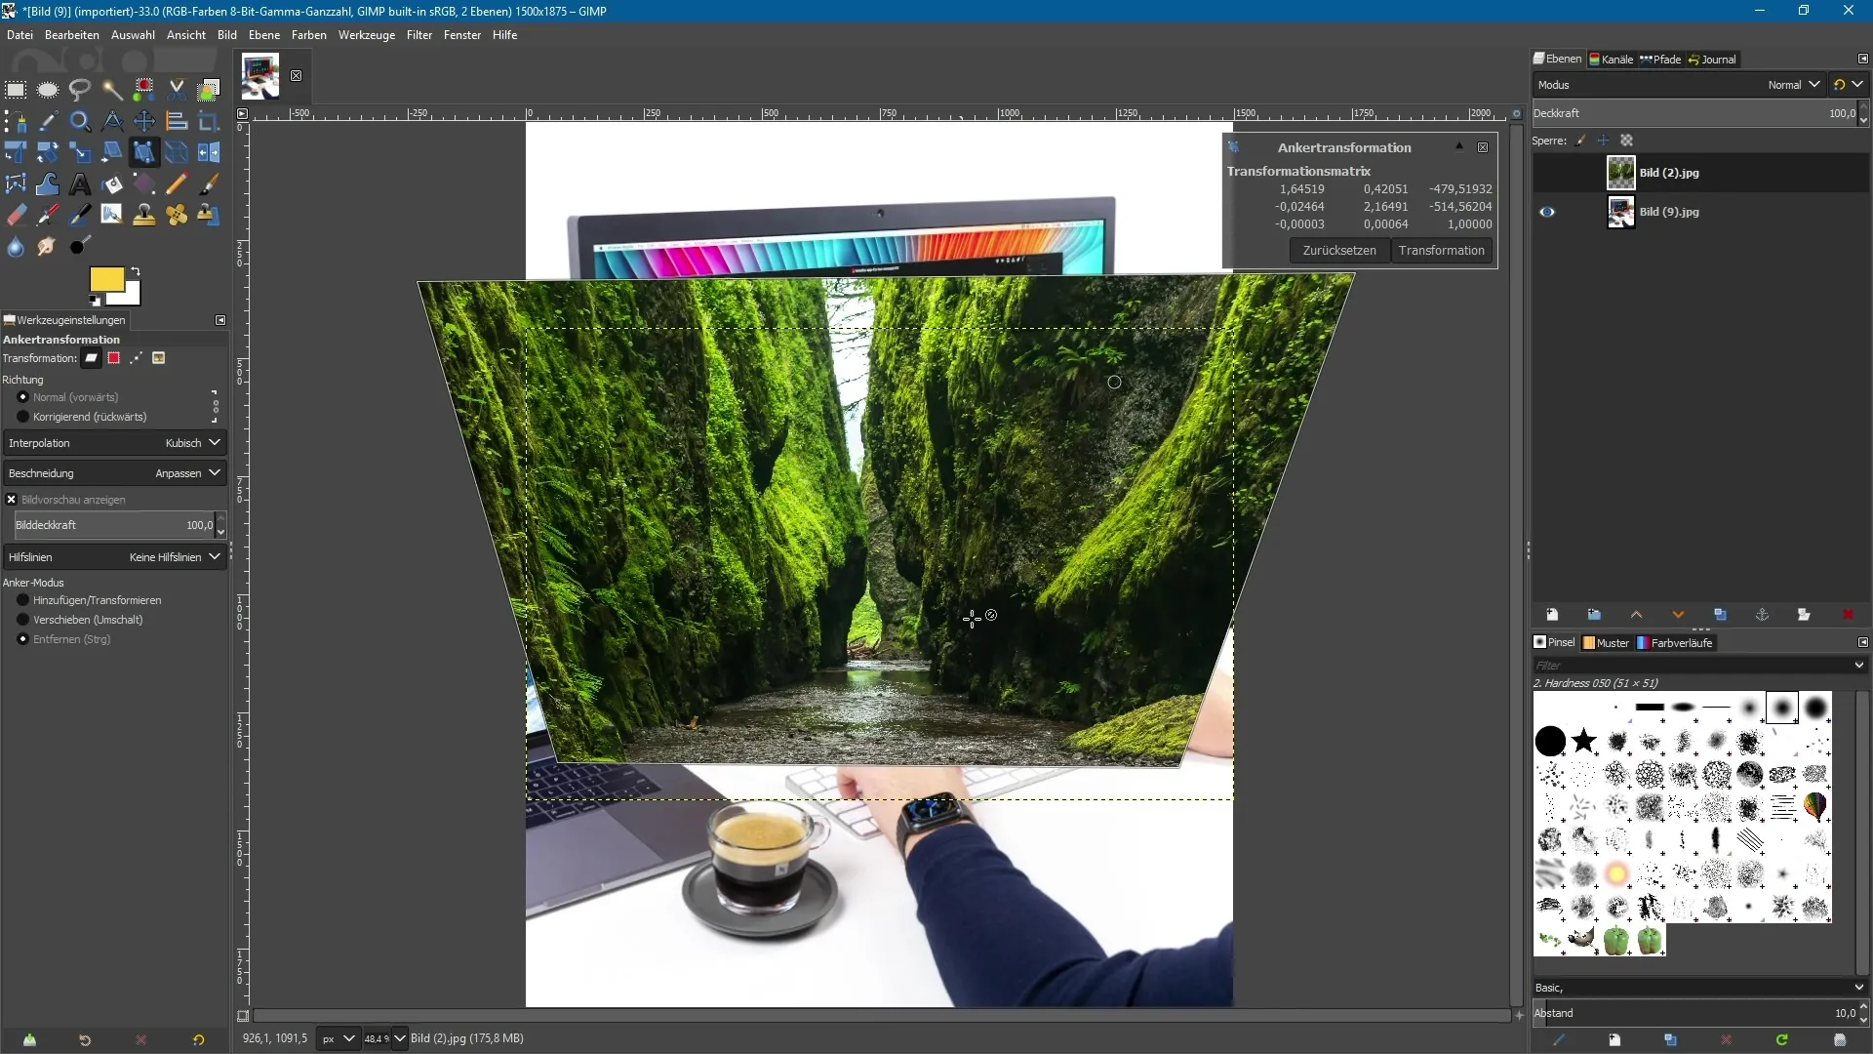Select the Ellipse Select tool
Image resolution: width=1873 pixels, height=1054 pixels.
coord(48,91)
